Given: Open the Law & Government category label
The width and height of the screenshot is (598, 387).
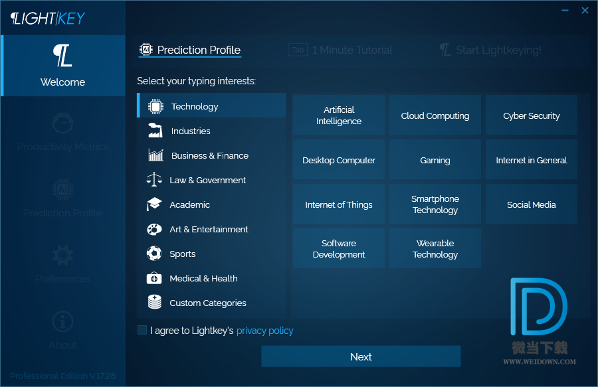Looking at the screenshot, I should (x=207, y=180).
